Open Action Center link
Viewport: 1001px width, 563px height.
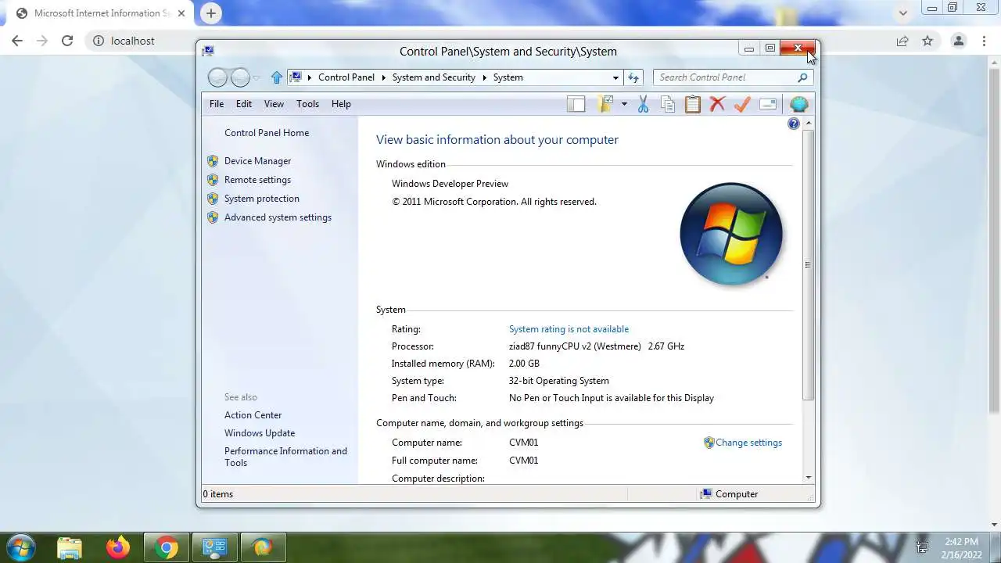pos(253,415)
